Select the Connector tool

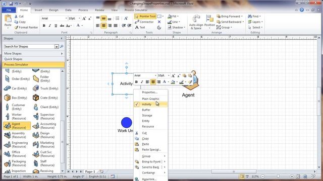click(x=144, y=22)
